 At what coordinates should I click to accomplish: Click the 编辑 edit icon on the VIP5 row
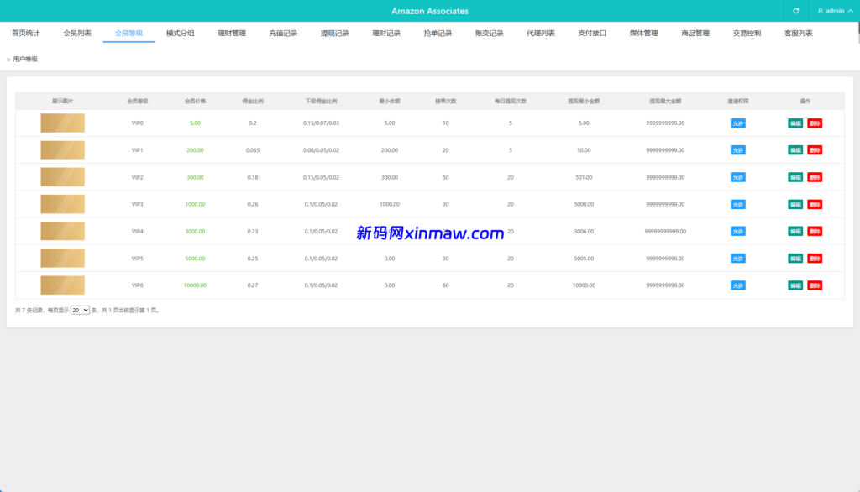pyautogui.click(x=794, y=258)
